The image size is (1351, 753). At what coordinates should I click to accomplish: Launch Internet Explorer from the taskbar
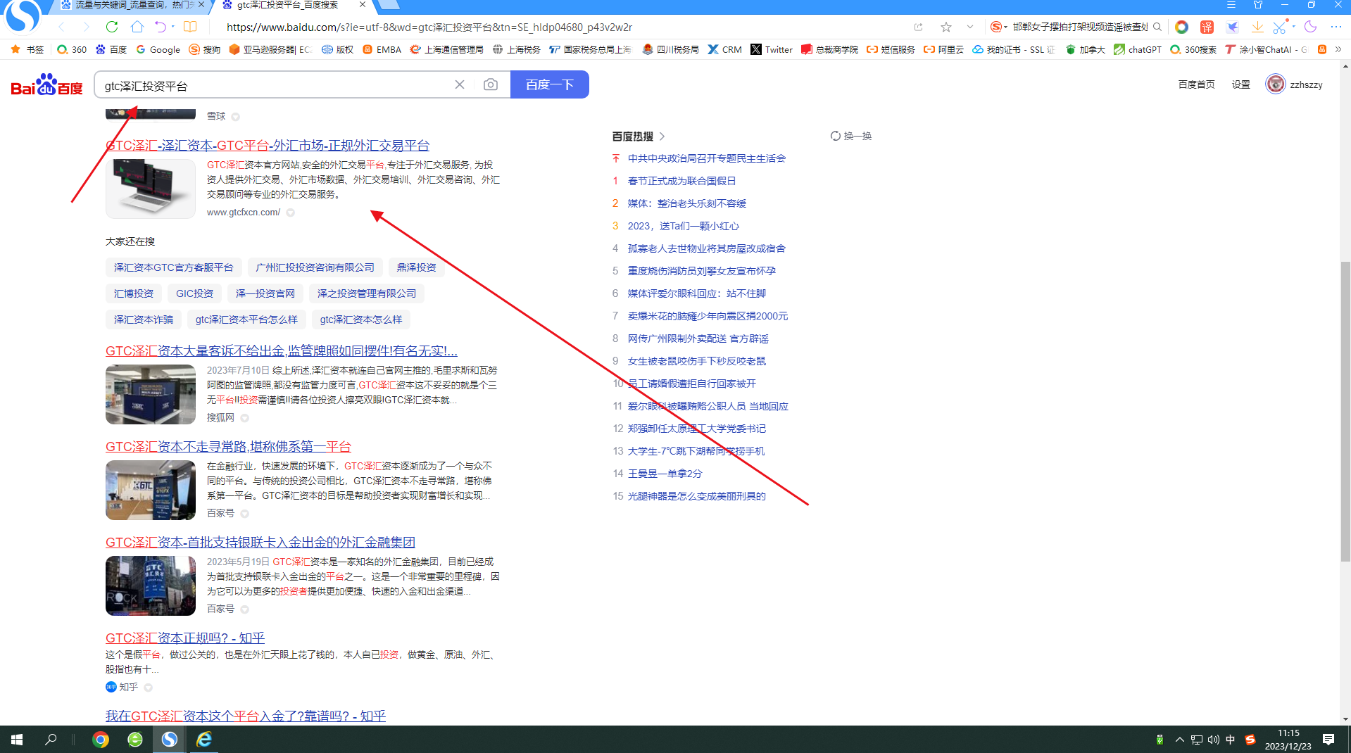click(x=203, y=740)
